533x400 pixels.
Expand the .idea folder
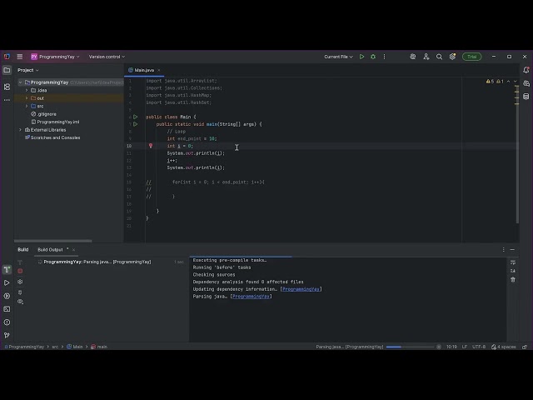[x=27, y=90]
